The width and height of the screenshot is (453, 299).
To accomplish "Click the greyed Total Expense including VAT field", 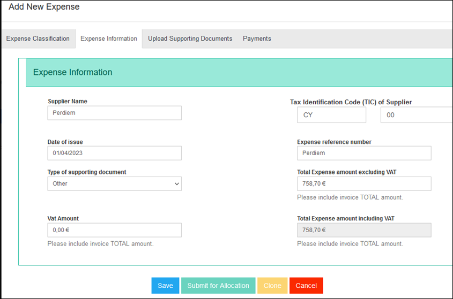I will pyautogui.click(x=364, y=230).
